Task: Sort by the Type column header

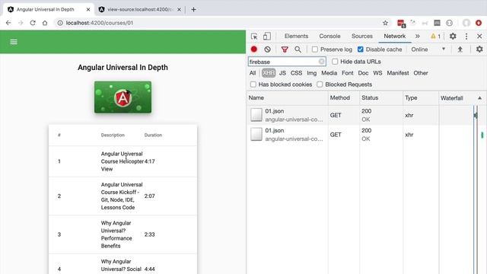Action: click(421, 98)
